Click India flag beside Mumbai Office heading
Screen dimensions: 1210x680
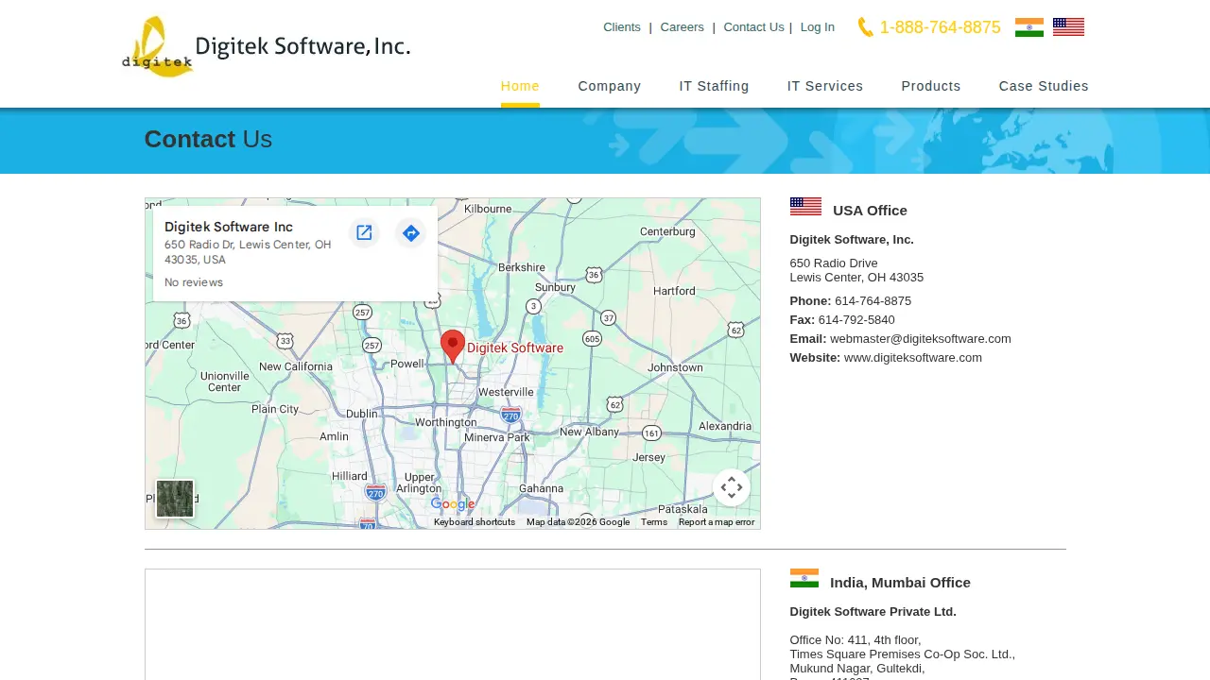pyautogui.click(x=804, y=579)
